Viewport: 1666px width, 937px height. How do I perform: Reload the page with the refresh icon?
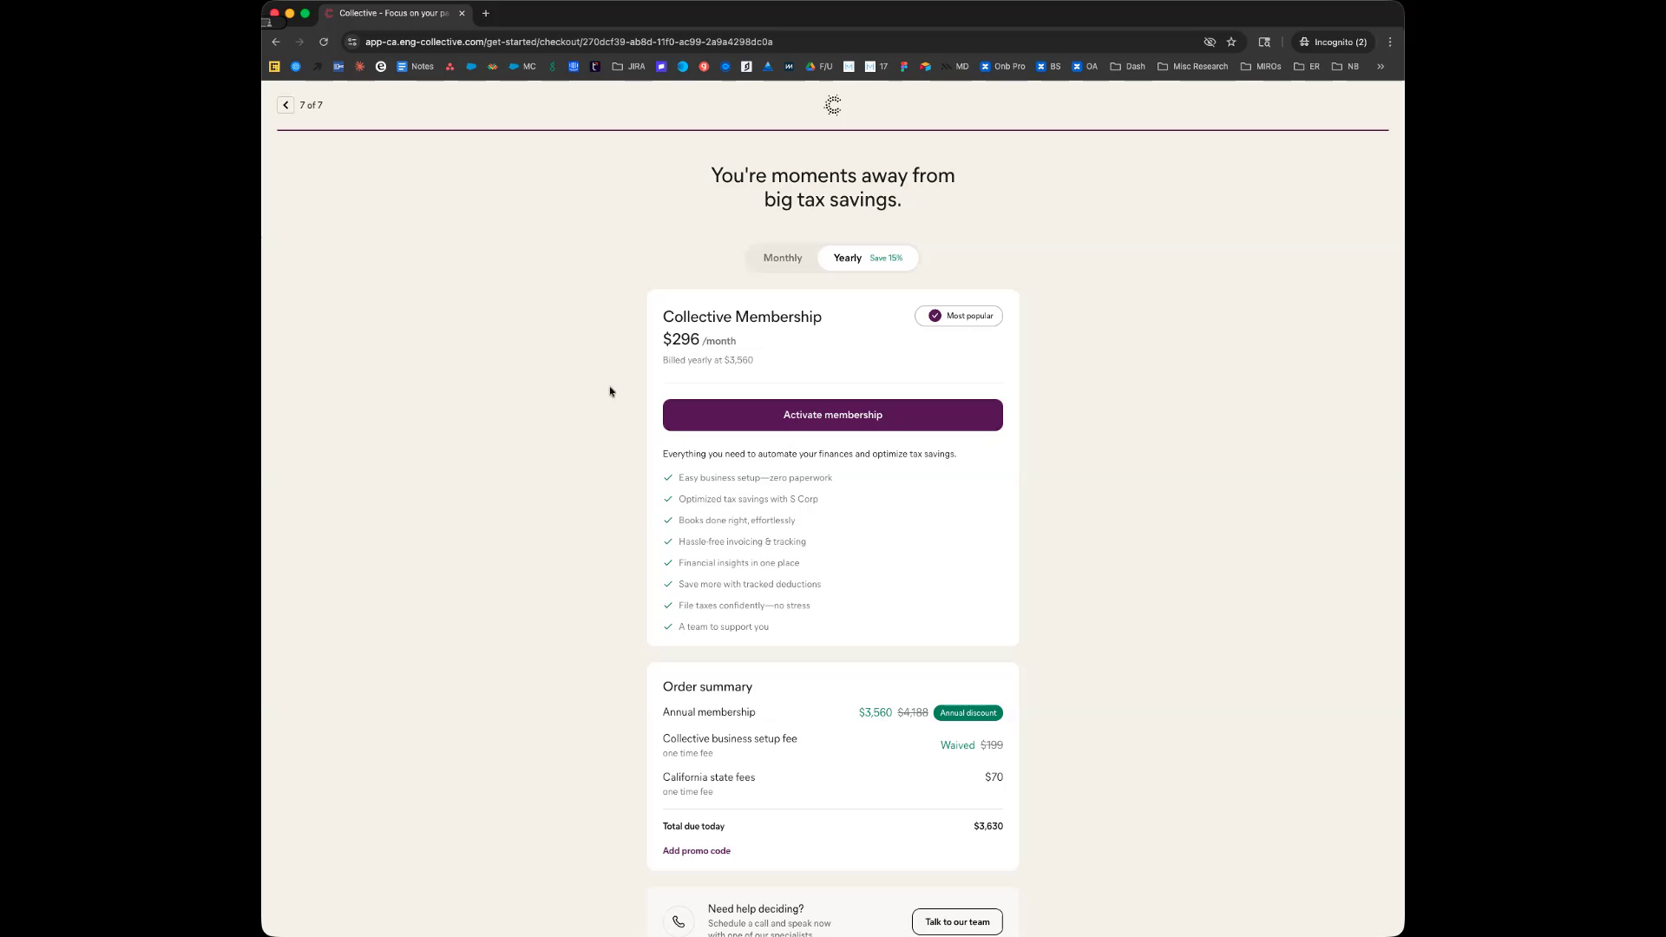pos(324,42)
